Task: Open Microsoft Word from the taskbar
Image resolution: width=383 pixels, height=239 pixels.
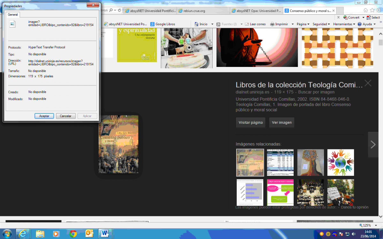Action: (x=104, y=234)
